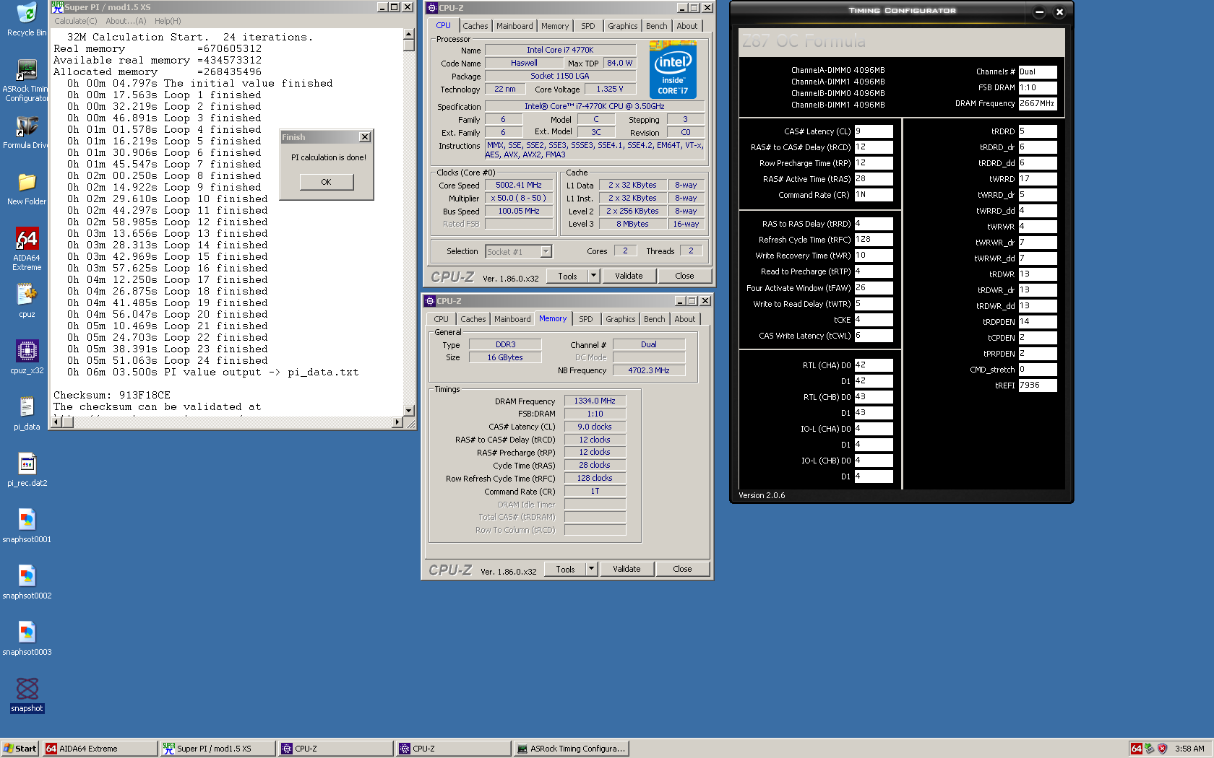Click Refresh Cycle Time (tRFC) field

click(x=874, y=240)
